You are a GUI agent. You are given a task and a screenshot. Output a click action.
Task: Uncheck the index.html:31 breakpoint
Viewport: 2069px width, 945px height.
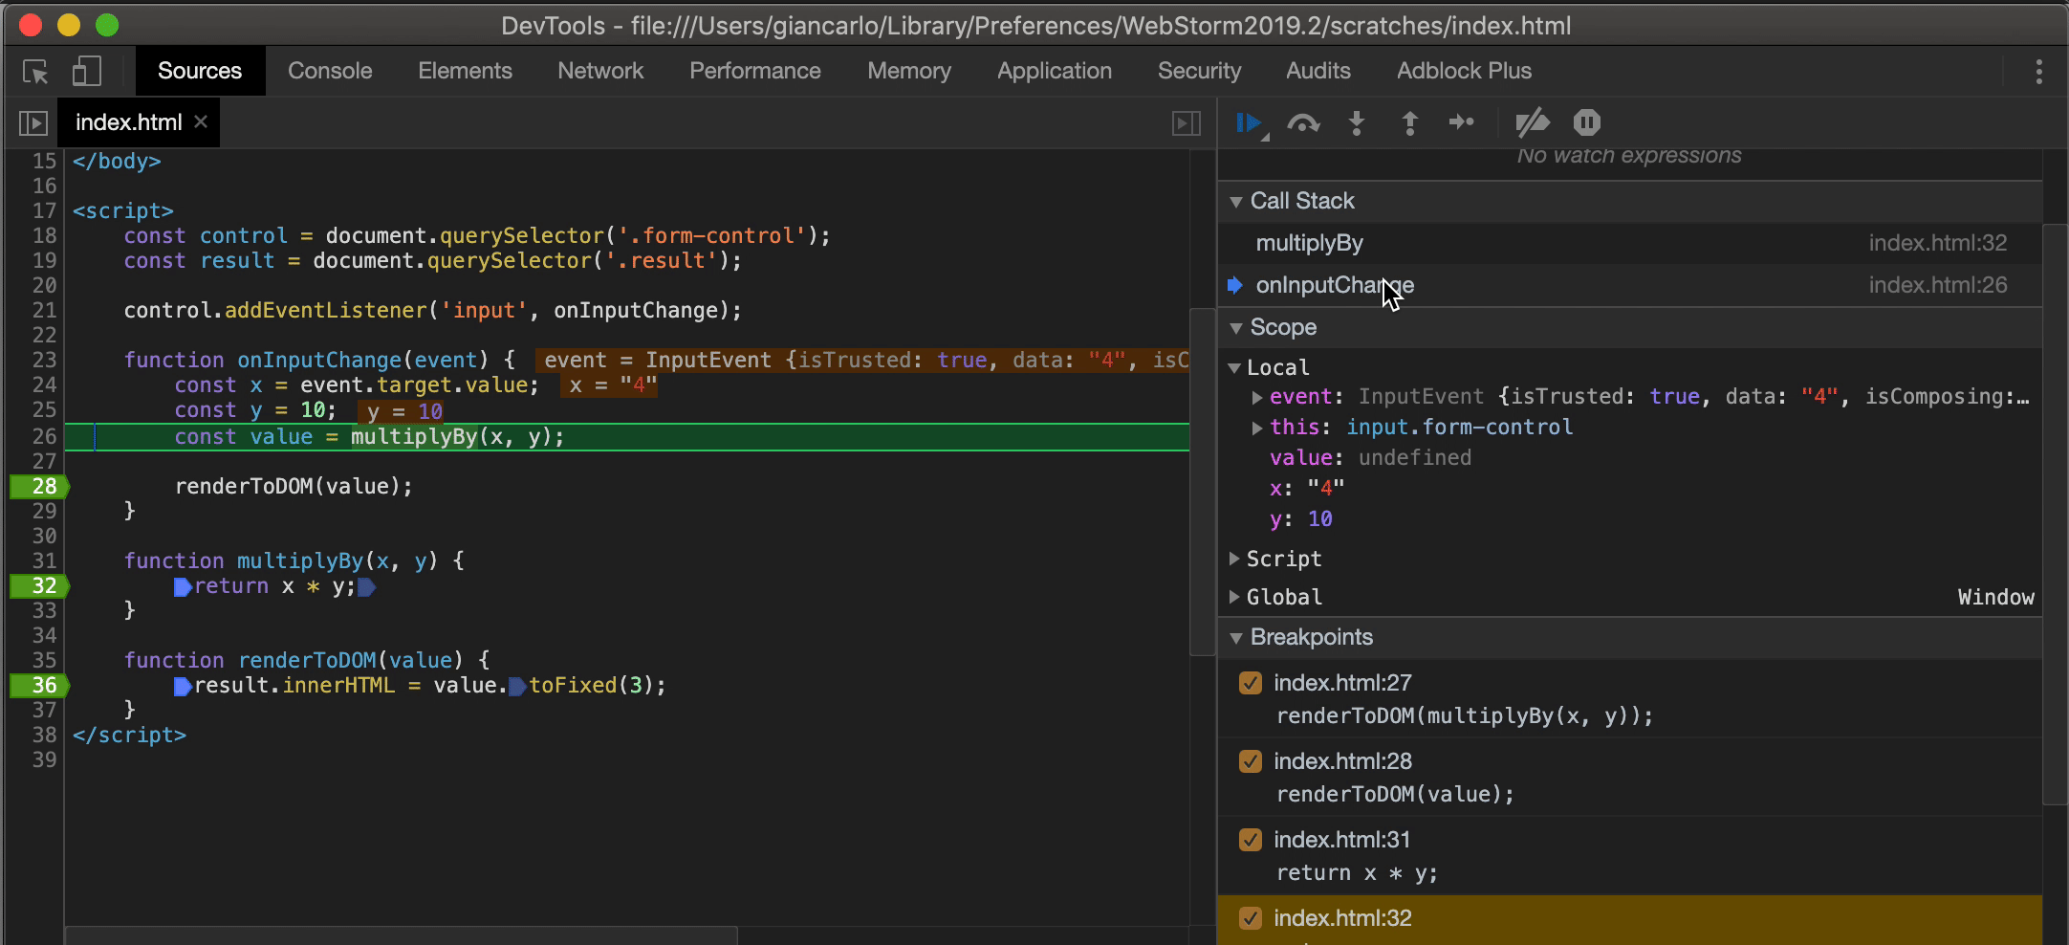pos(1250,840)
